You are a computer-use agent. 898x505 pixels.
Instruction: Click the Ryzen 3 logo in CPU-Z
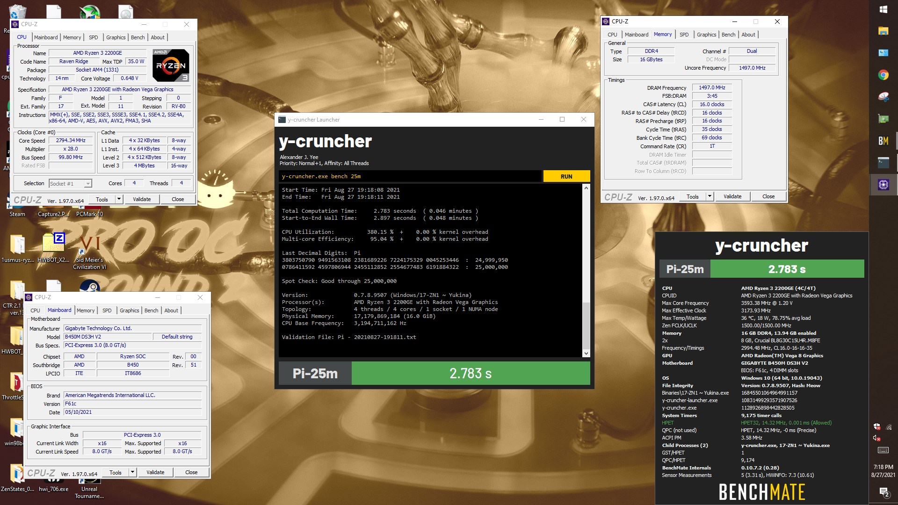[x=171, y=65]
